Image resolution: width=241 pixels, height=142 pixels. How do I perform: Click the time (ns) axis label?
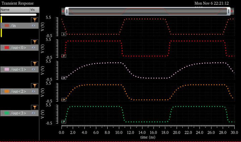[148, 137]
